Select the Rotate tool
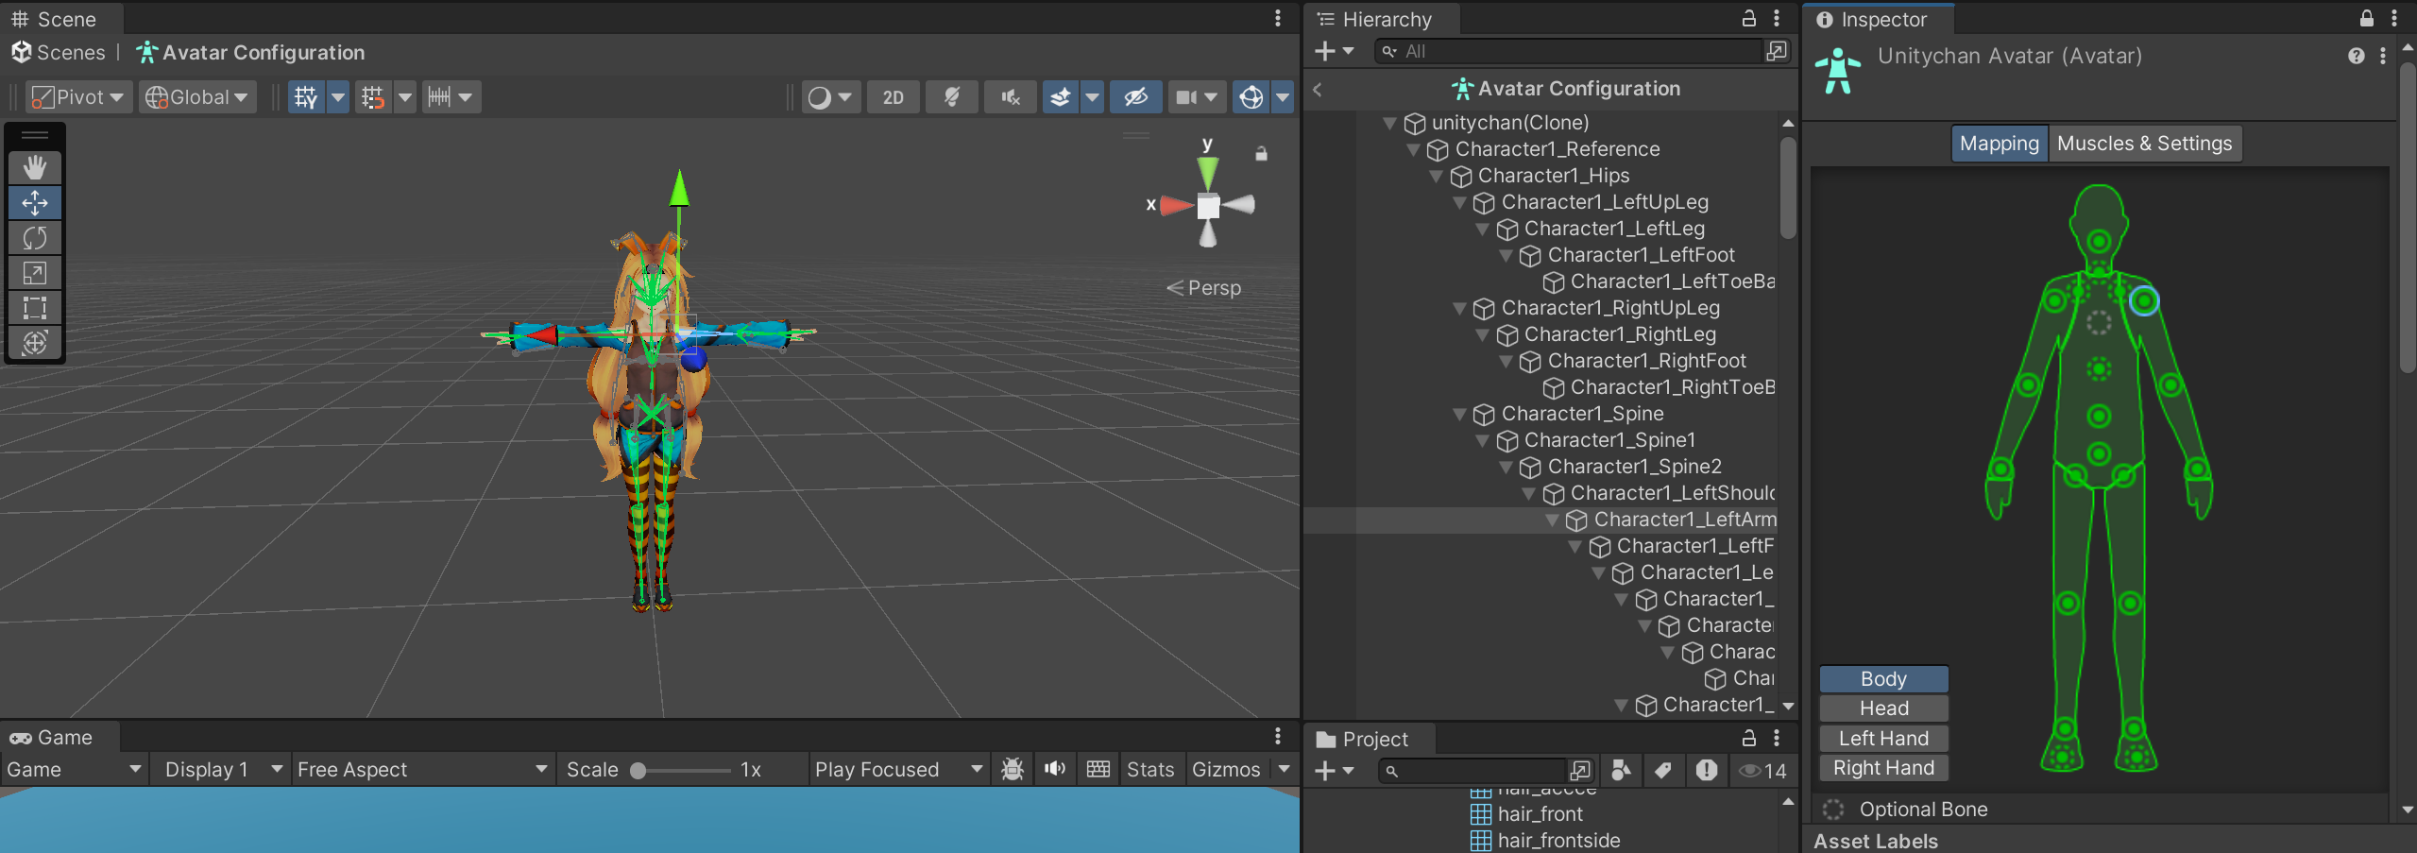Screen dimensions: 2417x853 point(35,237)
